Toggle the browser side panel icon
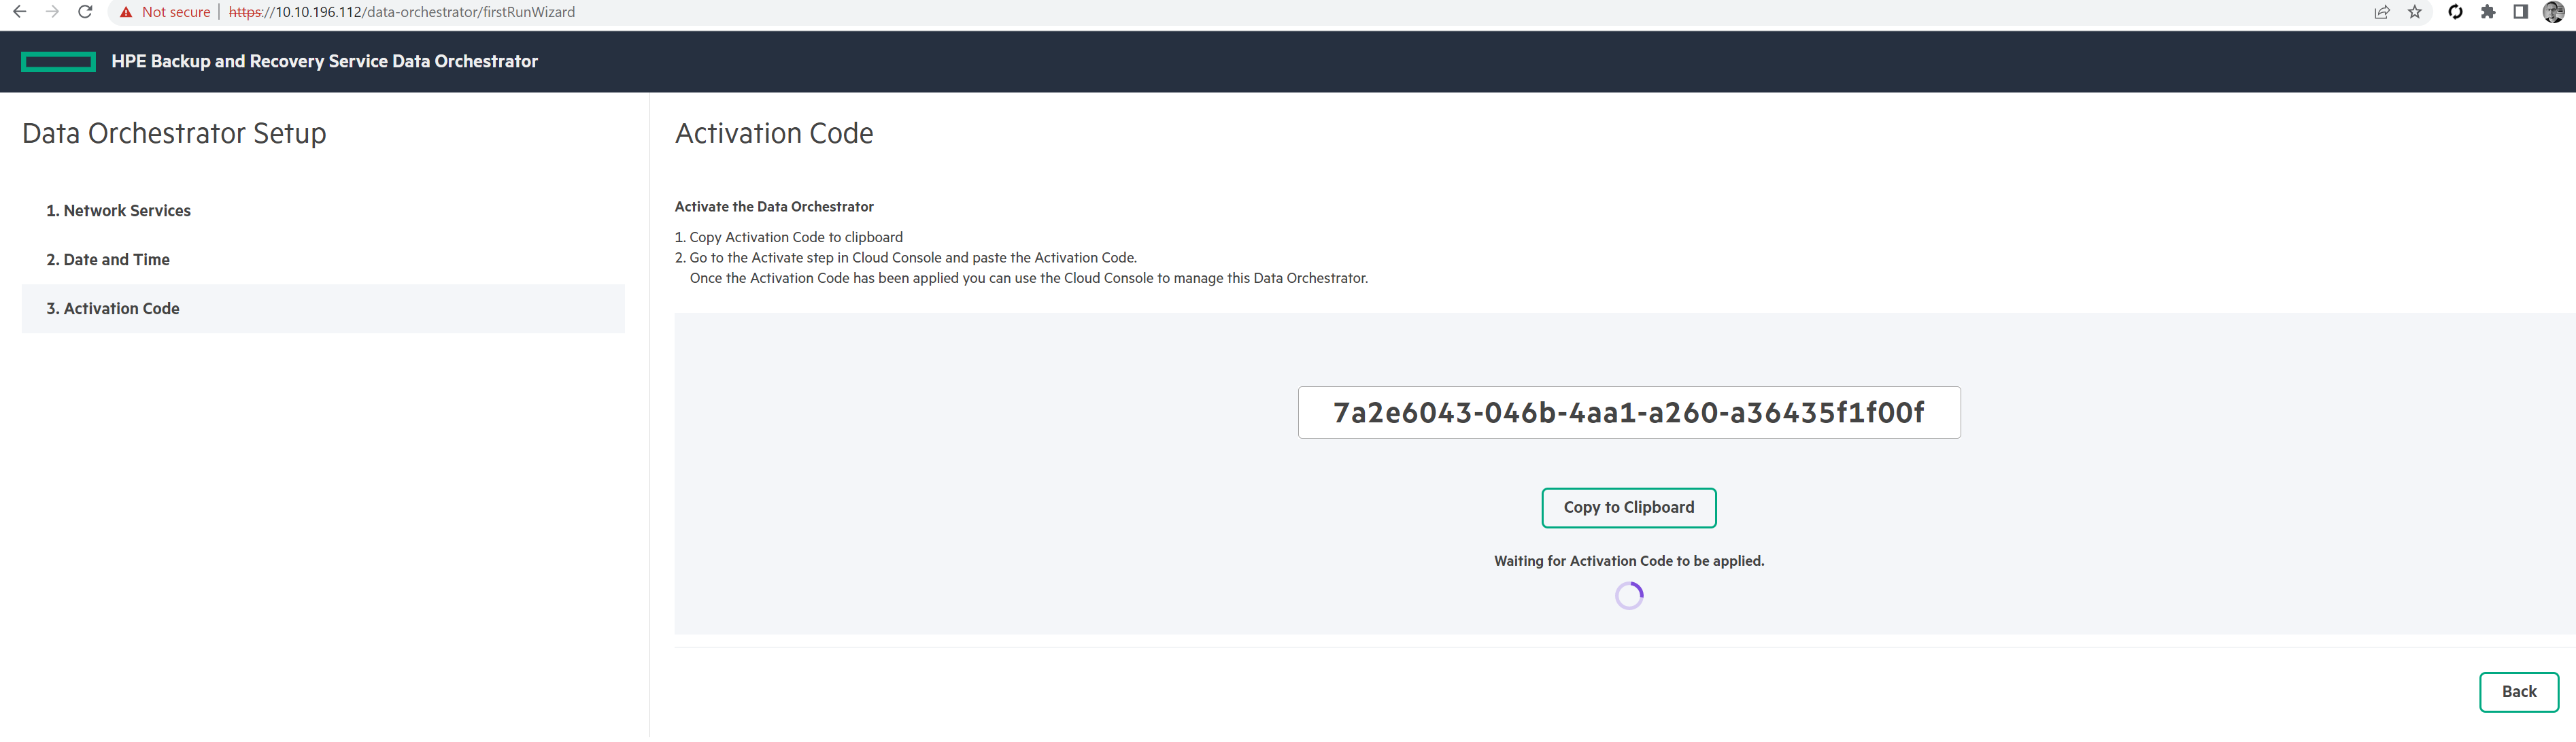 [x=2521, y=12]
